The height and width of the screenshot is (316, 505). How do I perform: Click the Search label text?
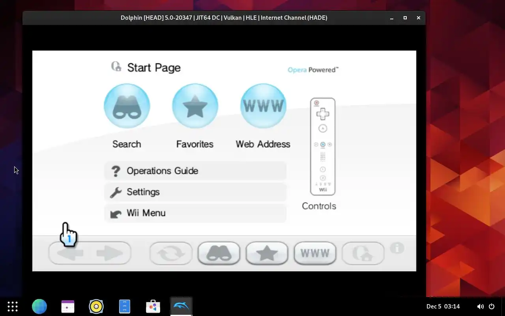coord(127,144)
